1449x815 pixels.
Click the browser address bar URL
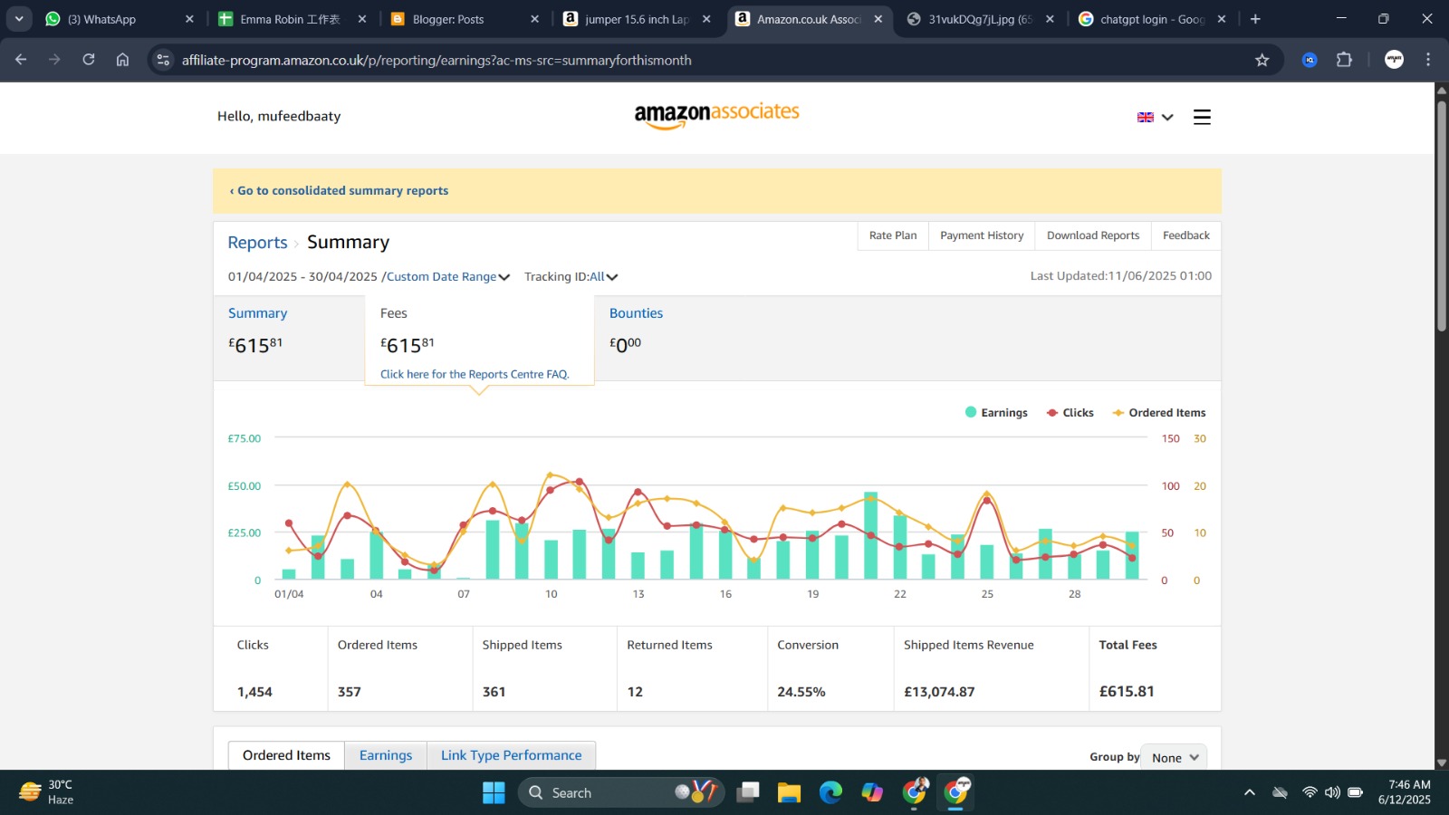point(437,60)
